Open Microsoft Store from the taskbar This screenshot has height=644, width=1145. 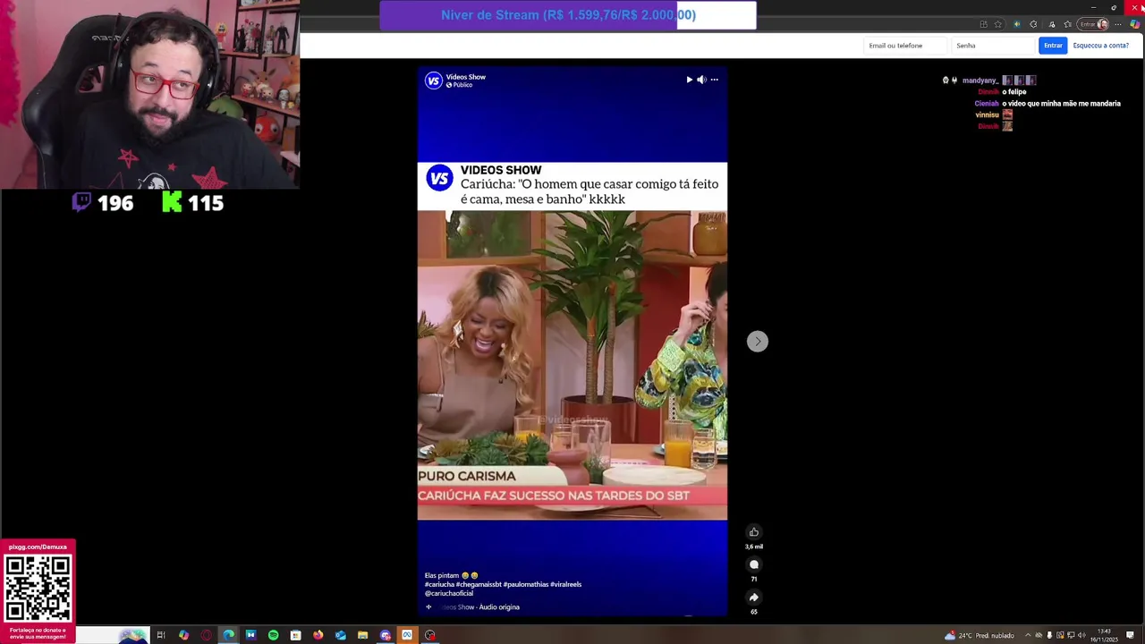point(295,635)
